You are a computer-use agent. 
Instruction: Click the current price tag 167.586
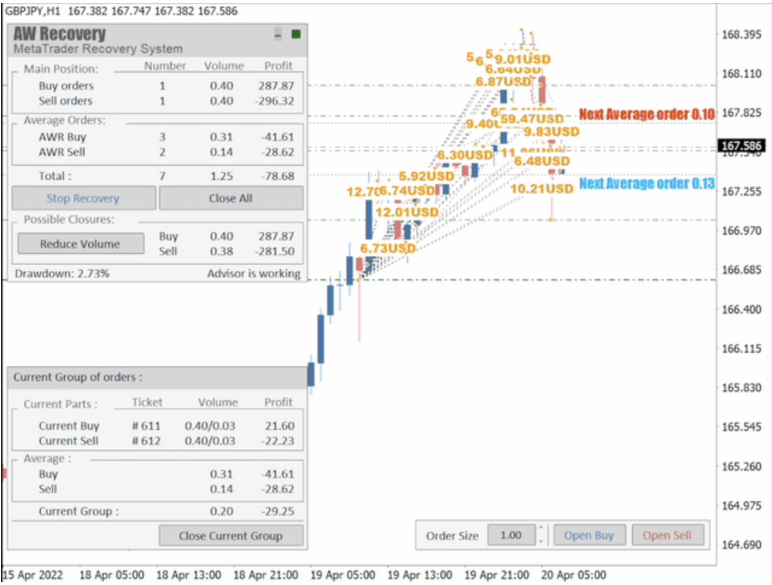(741, 145)
